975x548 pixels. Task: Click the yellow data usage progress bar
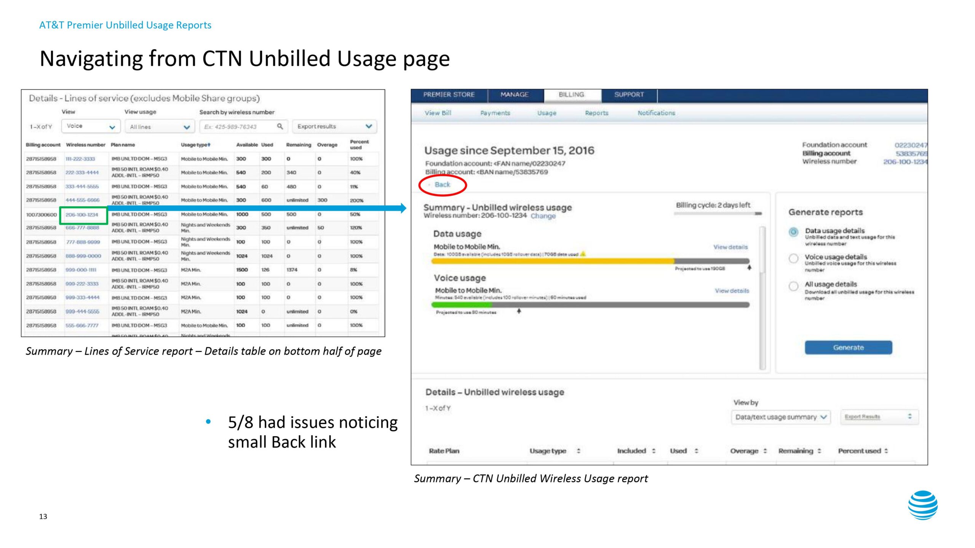pyautogui.click(x=552, y=261)
